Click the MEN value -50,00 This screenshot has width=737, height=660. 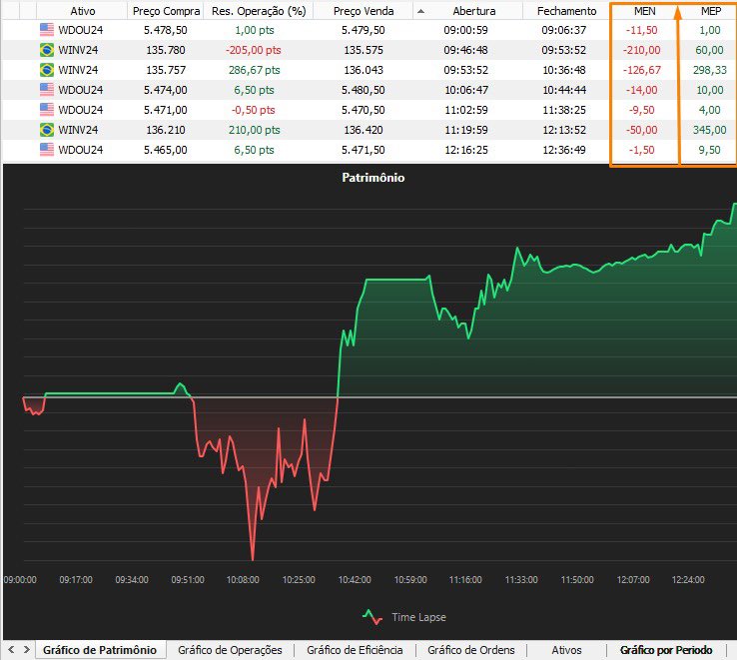point(641,130)
